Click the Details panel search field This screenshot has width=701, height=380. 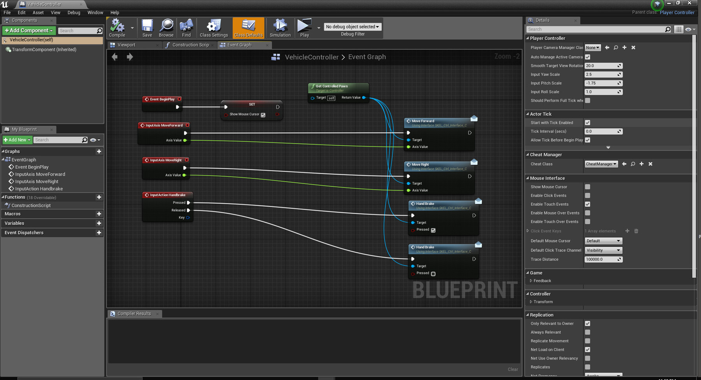(596, 29)
